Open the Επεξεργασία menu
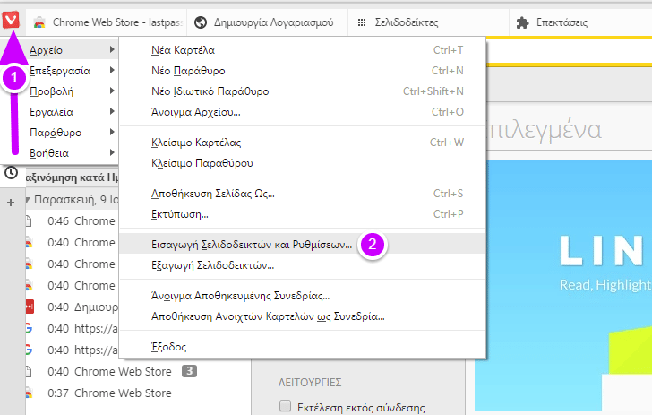The height and width of the screenshot is (415, 652). click(x=60, y=71)
